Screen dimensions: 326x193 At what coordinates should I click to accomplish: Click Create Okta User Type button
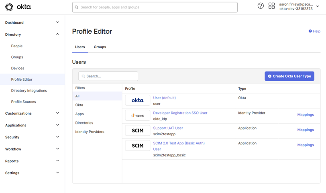(x=289, y=76)
